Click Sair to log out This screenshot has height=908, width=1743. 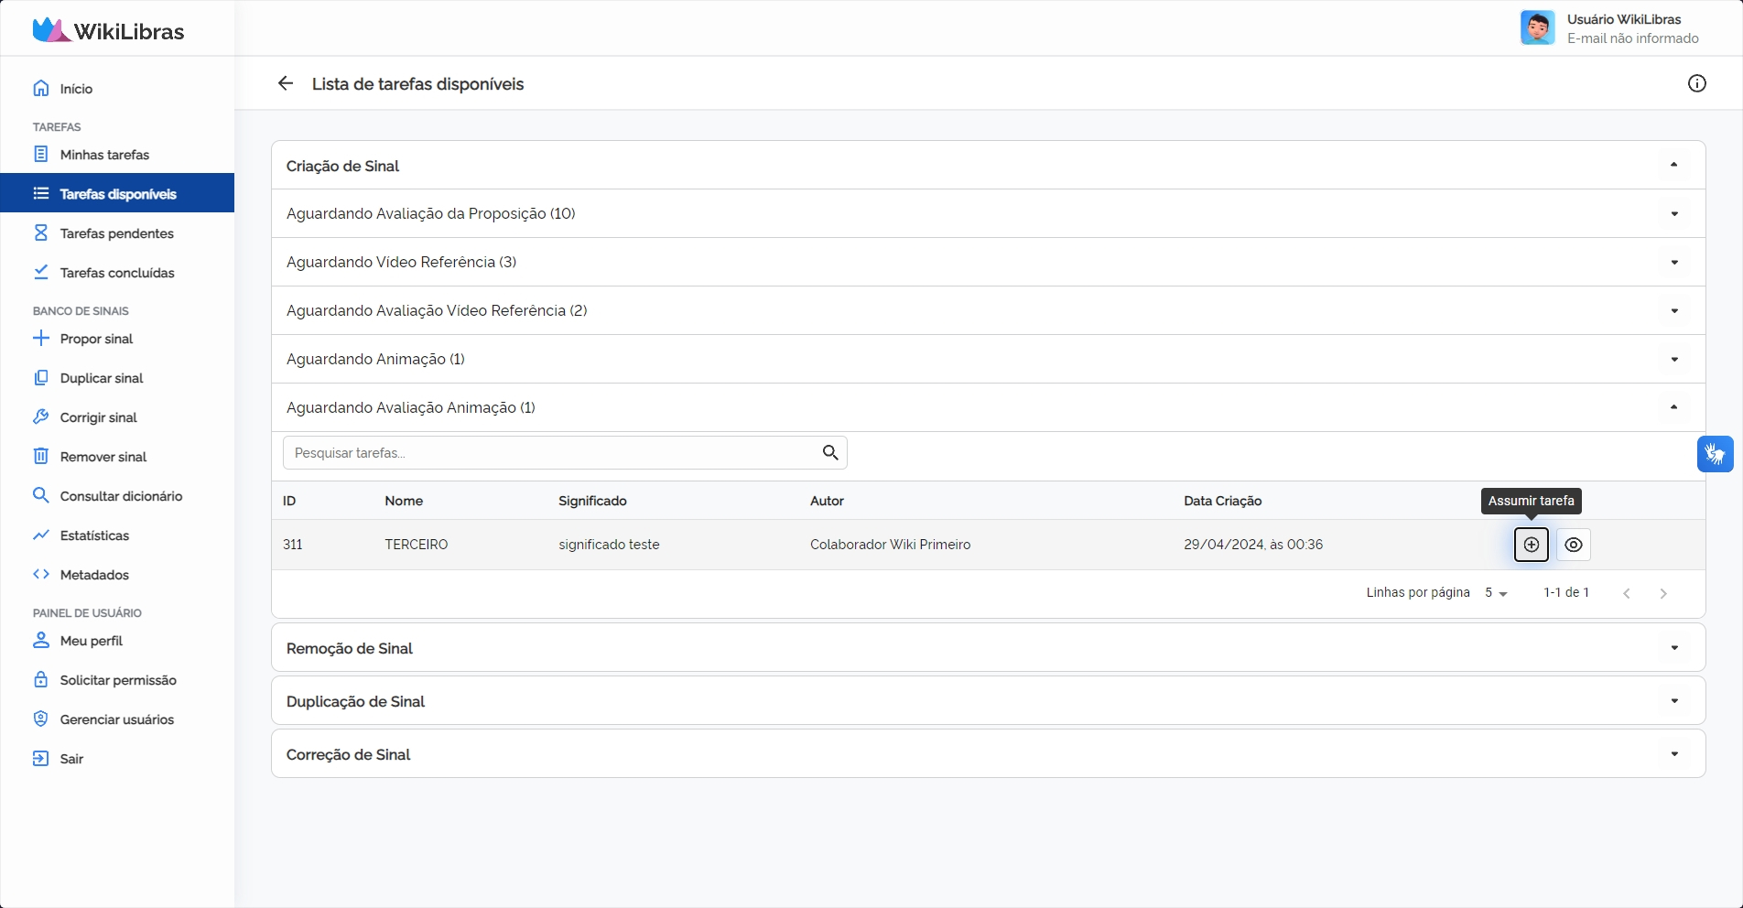pos(71,759)
